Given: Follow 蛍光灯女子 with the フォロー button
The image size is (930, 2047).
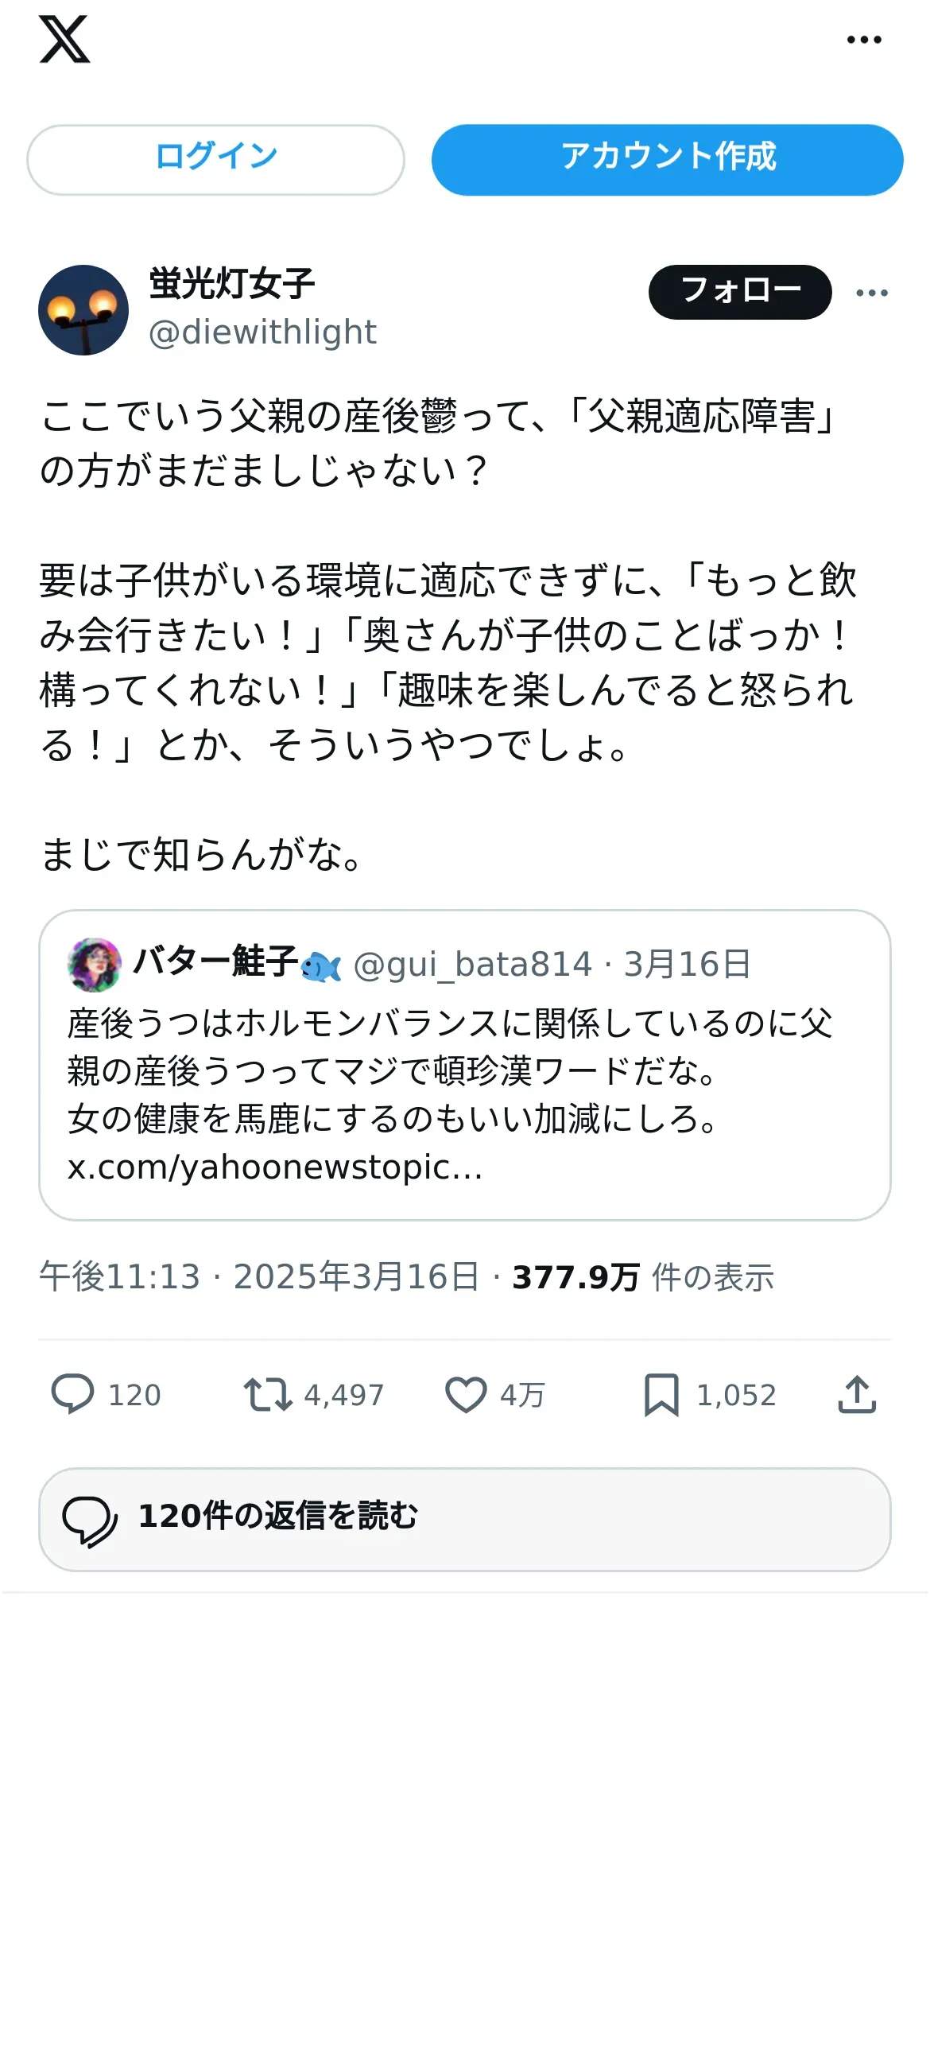Looking at the screenshot, I should 740,292.
